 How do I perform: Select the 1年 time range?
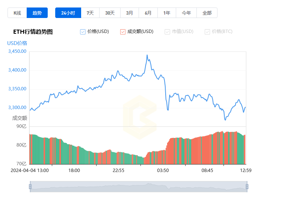pyautogui.click(x=167, y=13)
